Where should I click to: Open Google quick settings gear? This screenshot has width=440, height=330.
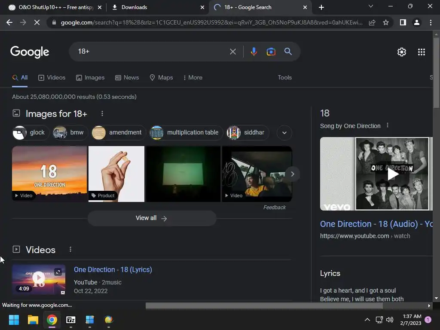(402, 52)
